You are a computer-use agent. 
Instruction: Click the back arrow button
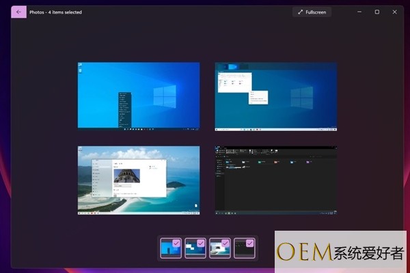[x=18, y=12]
